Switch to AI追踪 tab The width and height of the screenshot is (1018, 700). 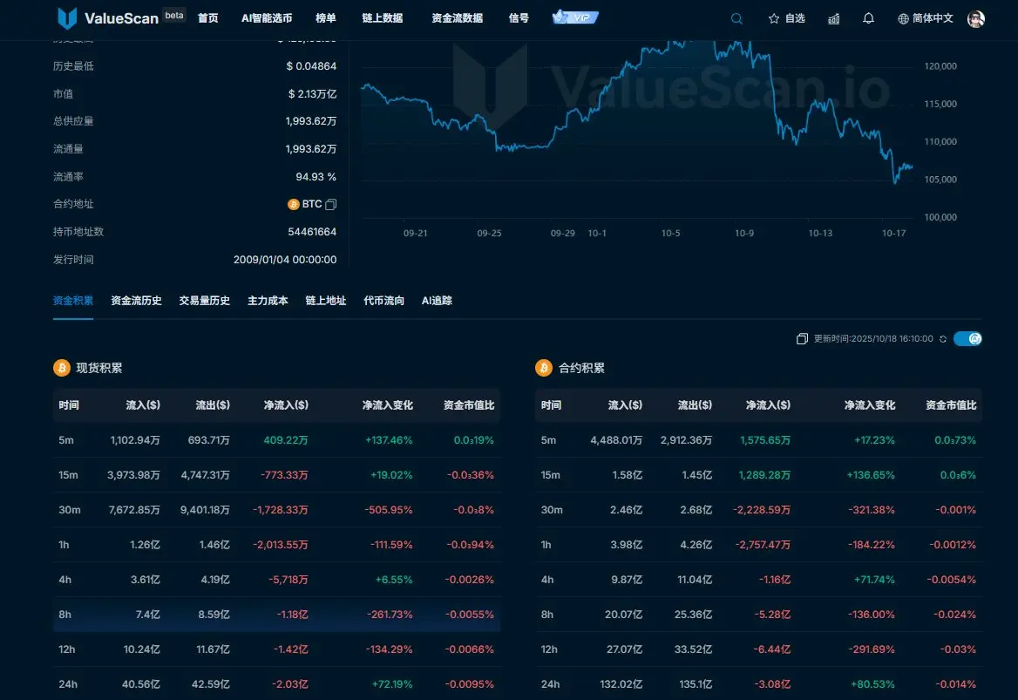(x=437, y=301)
